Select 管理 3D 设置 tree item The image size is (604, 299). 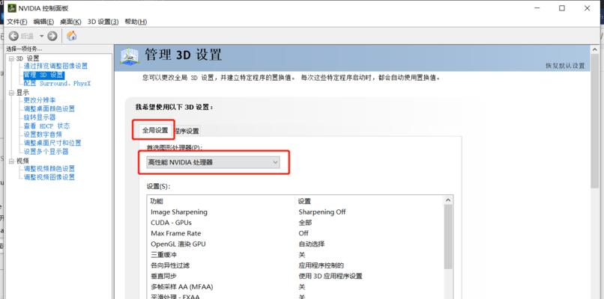click(43, 75)
